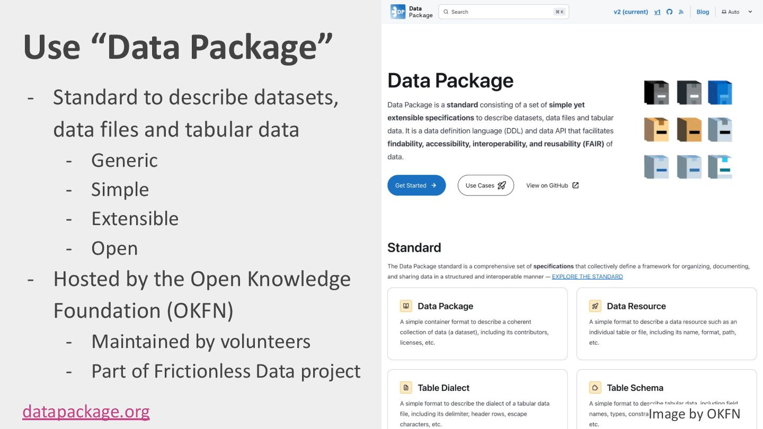This screenshot has width=763, height=429.
Task: Select the v2 (current) version link
Action: (x=631, y=12)
